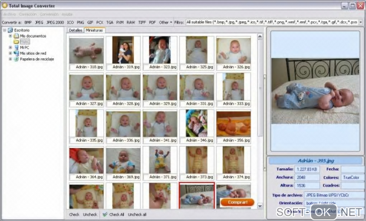Convert to BMP format
This screenshot has width=366, height=221.
point(28,22)
